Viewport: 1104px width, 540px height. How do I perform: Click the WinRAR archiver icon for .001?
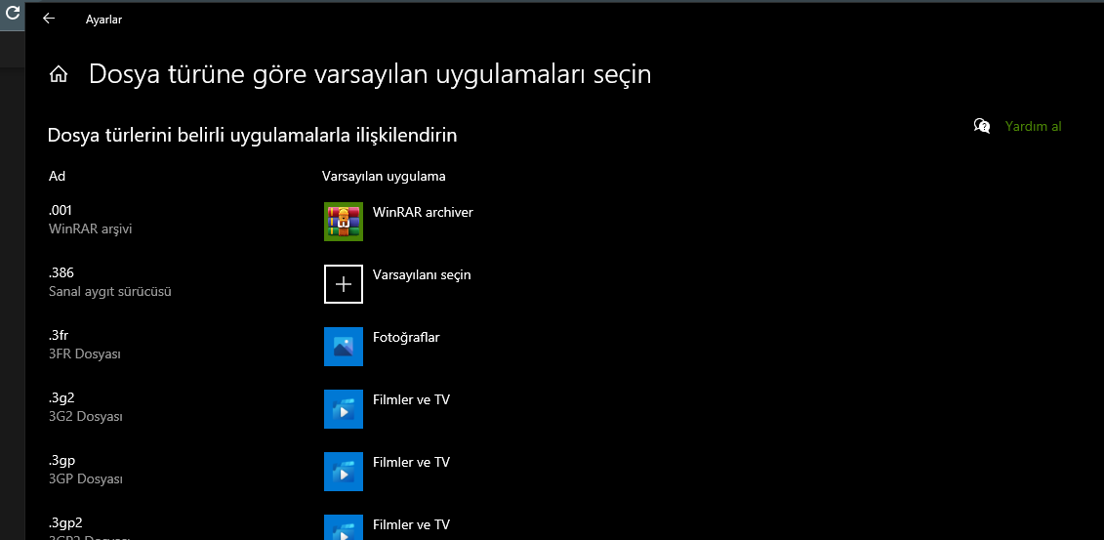click(344, 222)
